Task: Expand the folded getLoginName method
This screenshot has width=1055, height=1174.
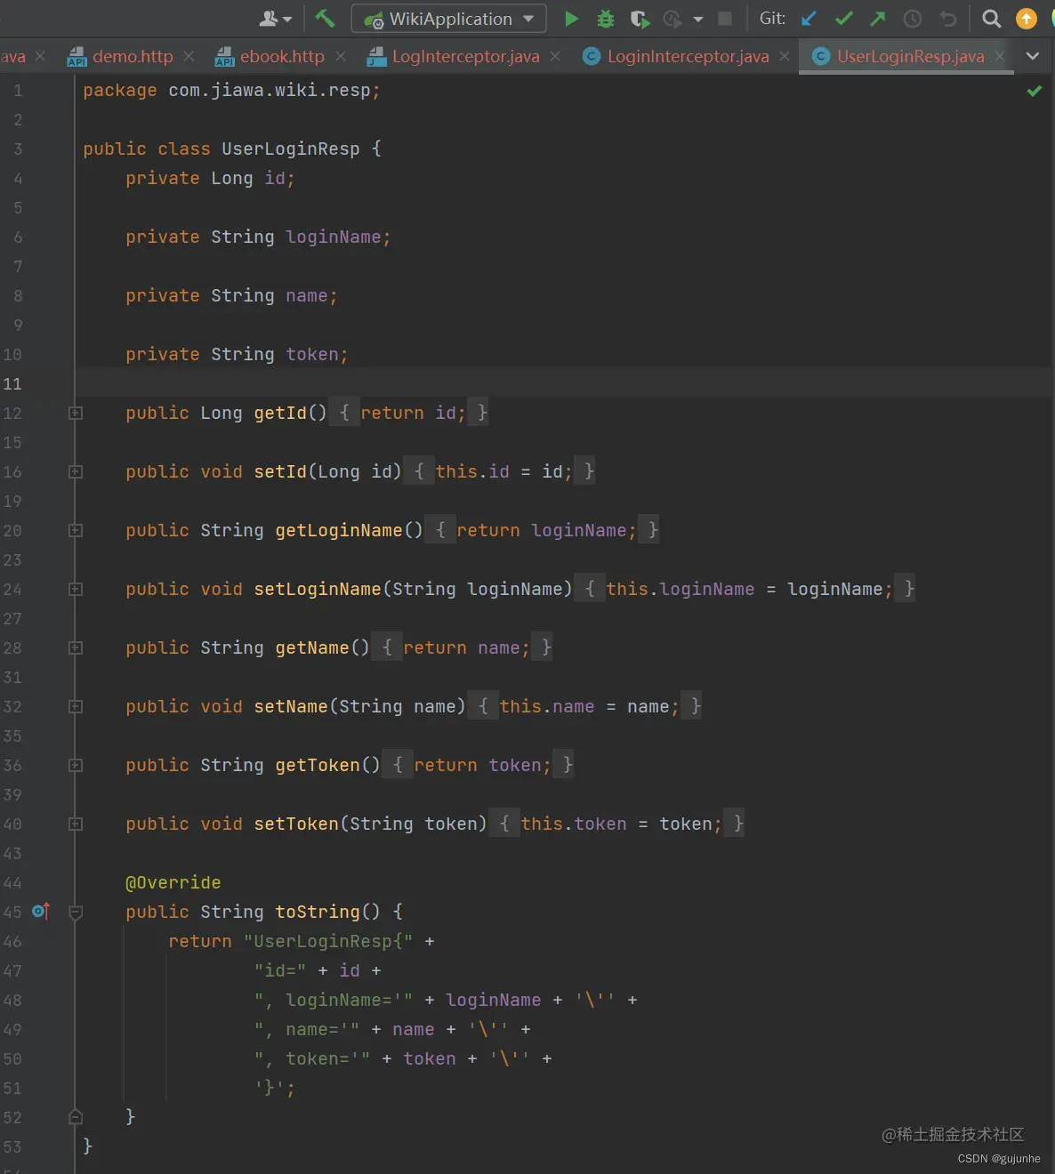Action: pos(76,530)
